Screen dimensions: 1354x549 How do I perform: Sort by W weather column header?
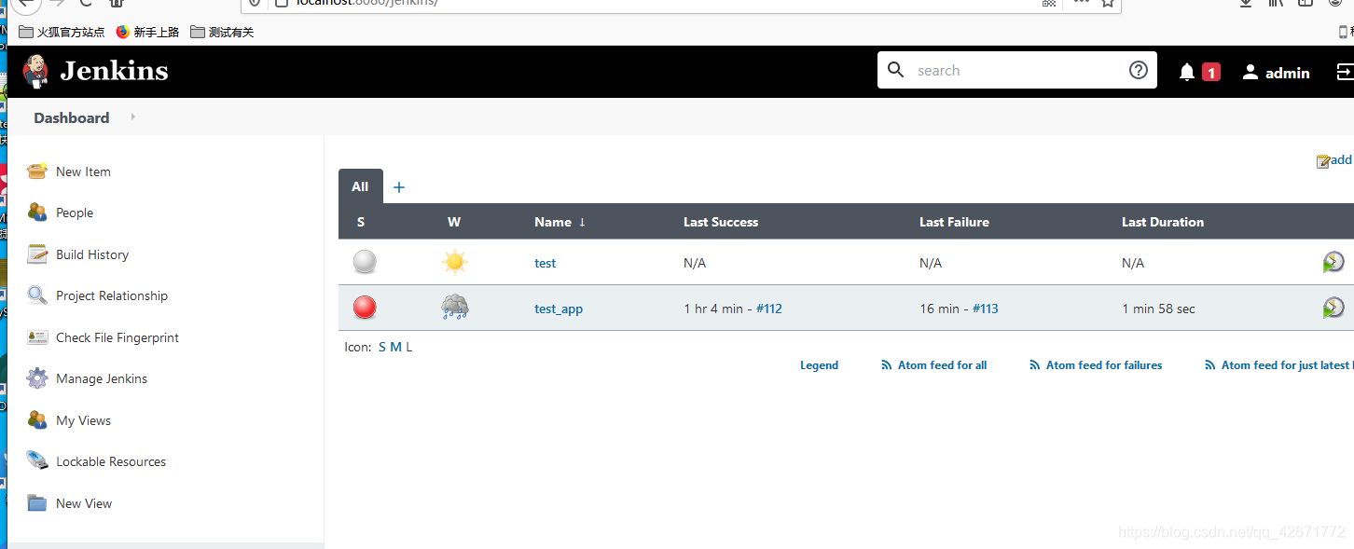tap(454, 222)
